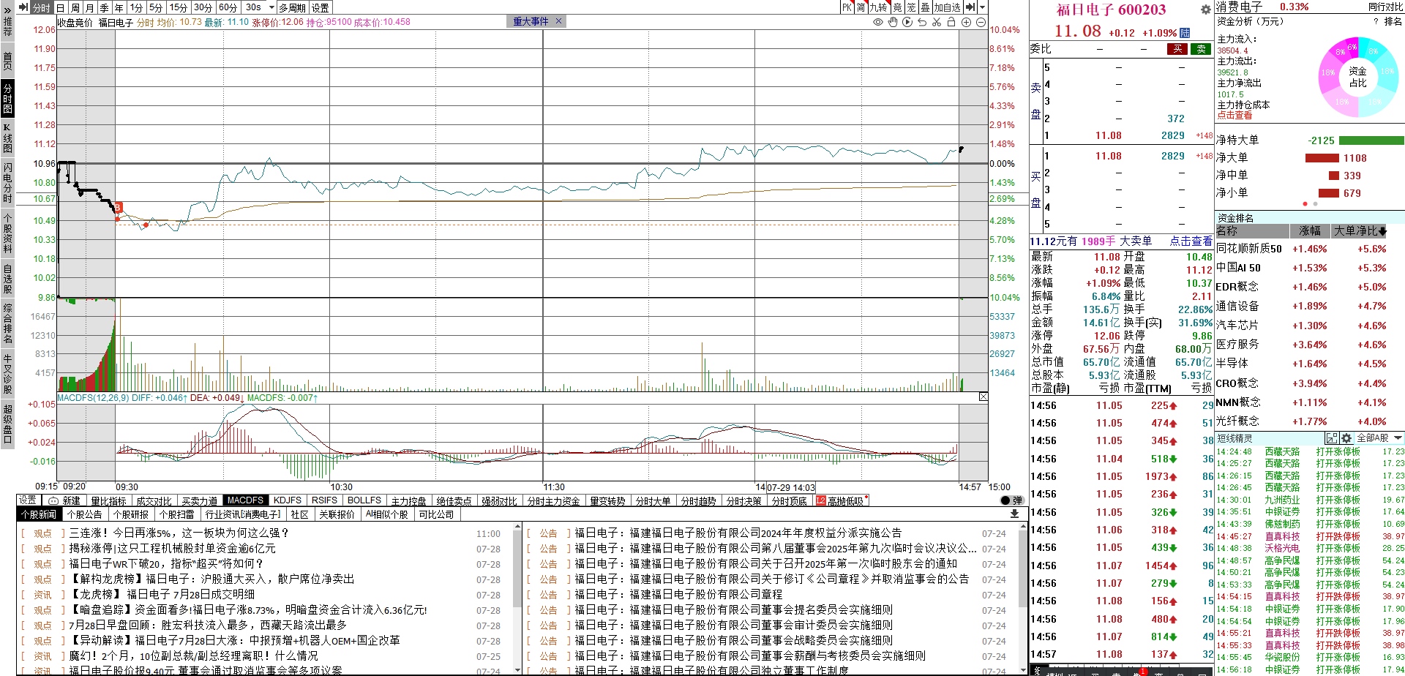Screen dimensions: 1405x676
Task: Click the gear icon in 短线精灵 header
Action: coord(1346,438)
